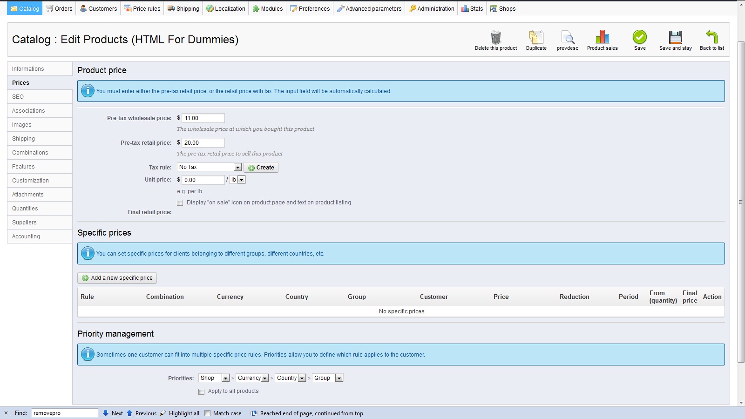Enable the Display "on sale" icon checkbox
Viewport: 745px width, 419px height.
click(180, 203)
